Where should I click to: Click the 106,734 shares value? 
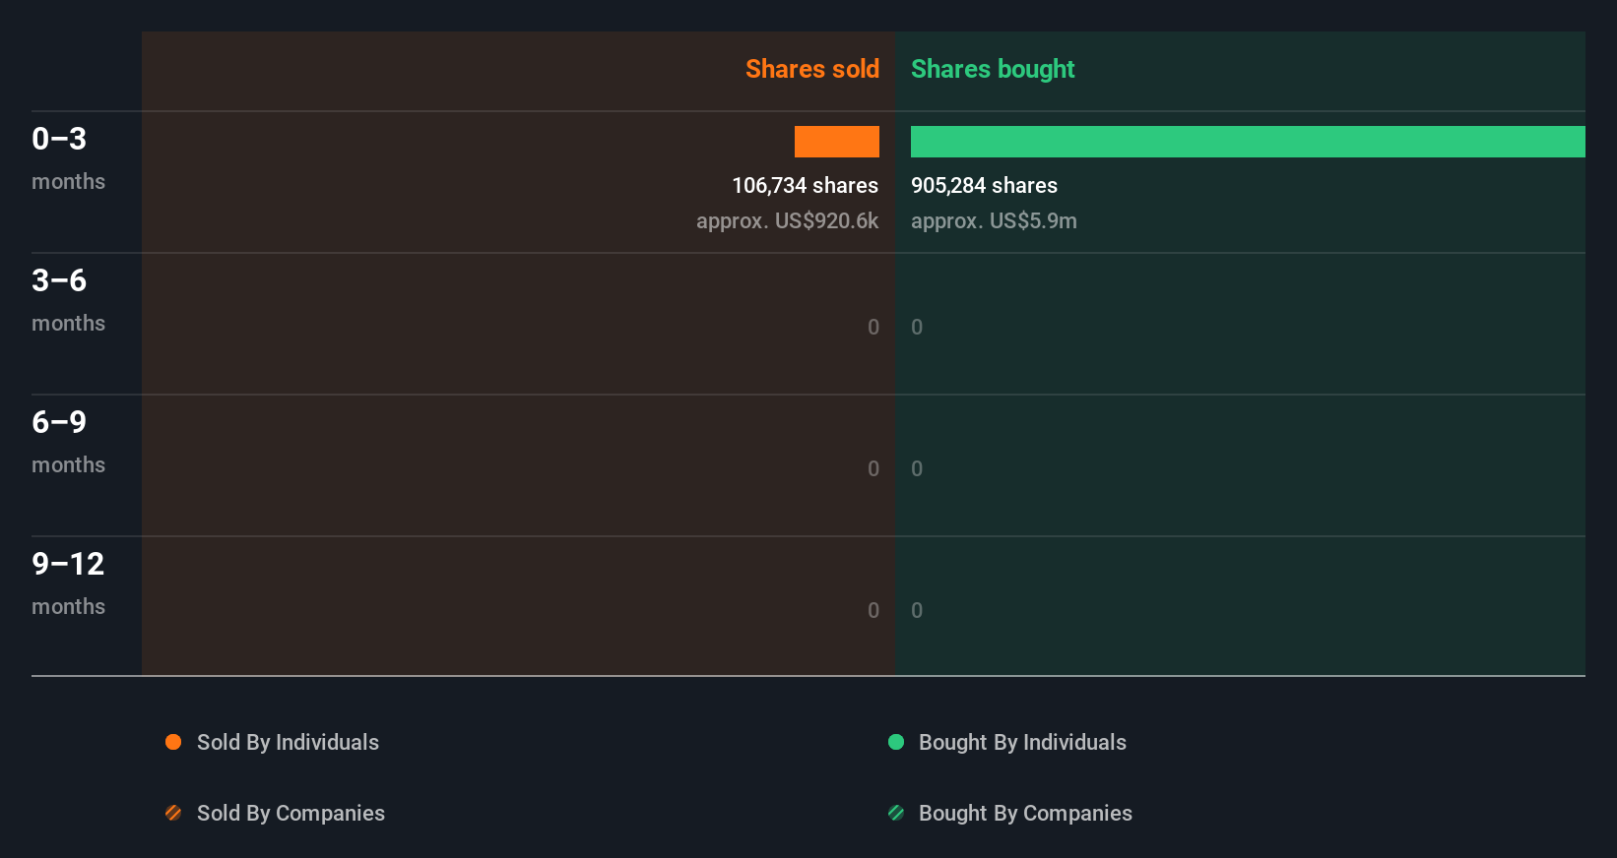(805, 185)
